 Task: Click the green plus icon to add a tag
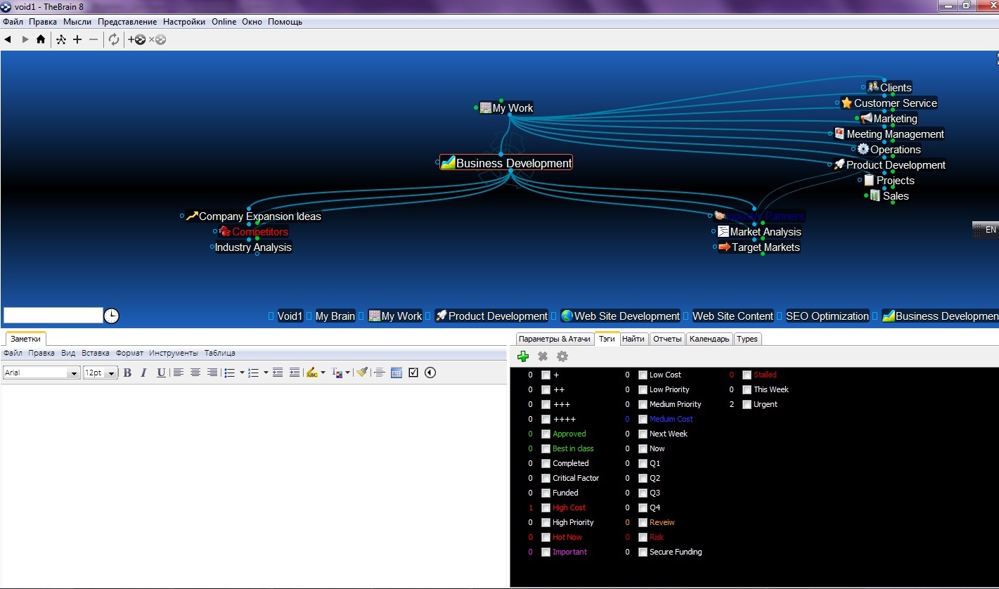click(523, 356)
